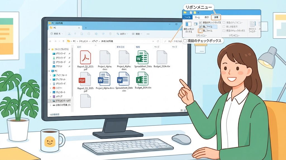
Task: Select the red Adobe Report_Q3_2023.pdf icon
Action: click(x=85, y=57)
